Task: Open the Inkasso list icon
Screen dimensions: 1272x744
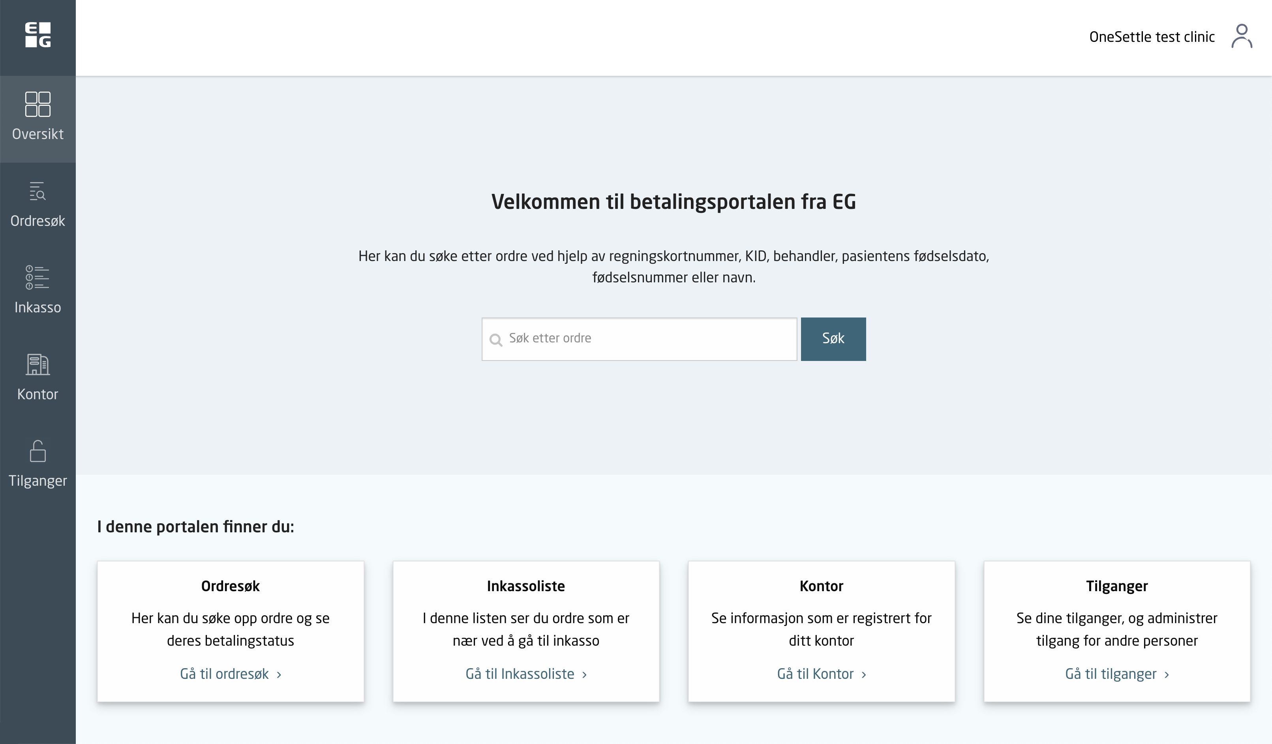Action: 38,277
